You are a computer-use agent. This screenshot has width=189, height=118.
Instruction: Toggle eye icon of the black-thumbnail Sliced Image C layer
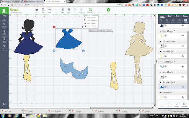tap(183, 77)
